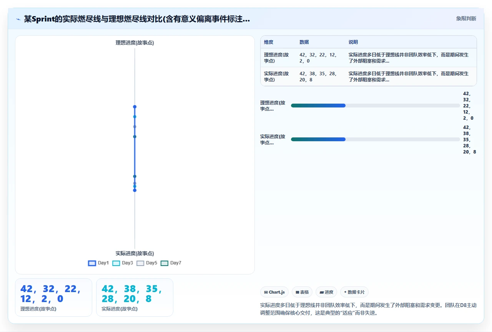Click the footer note starting 实际进度多日低于理想线

coord(369,309)
